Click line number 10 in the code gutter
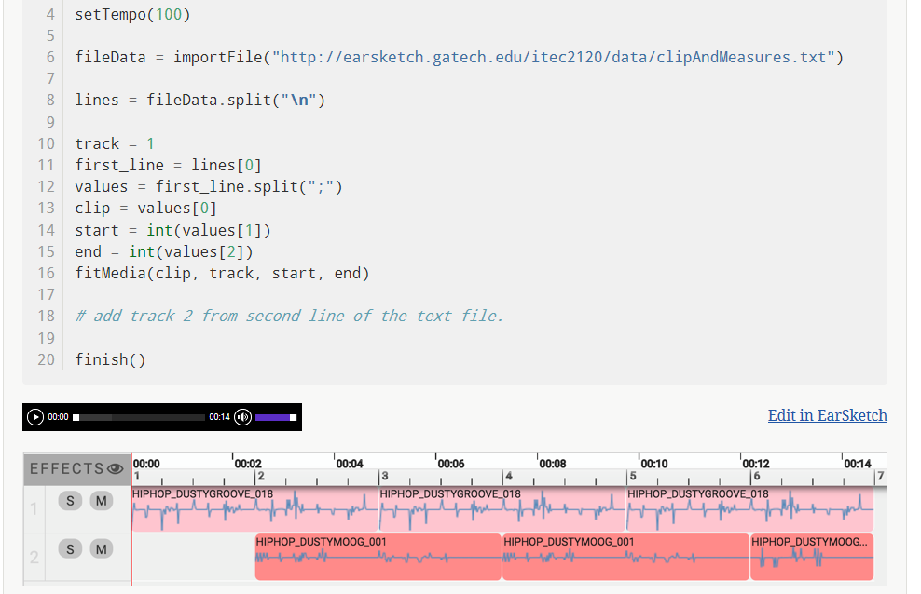This screenshot has height=594, width=921. tap(47, 143)
